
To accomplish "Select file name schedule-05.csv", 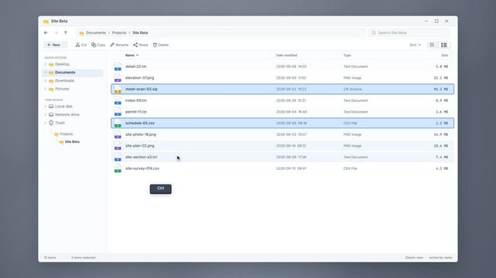I will point(140,123).
